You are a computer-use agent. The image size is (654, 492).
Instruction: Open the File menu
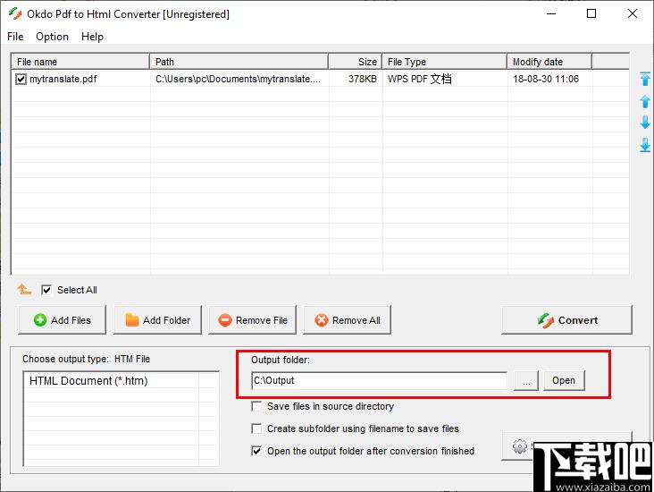15,37
